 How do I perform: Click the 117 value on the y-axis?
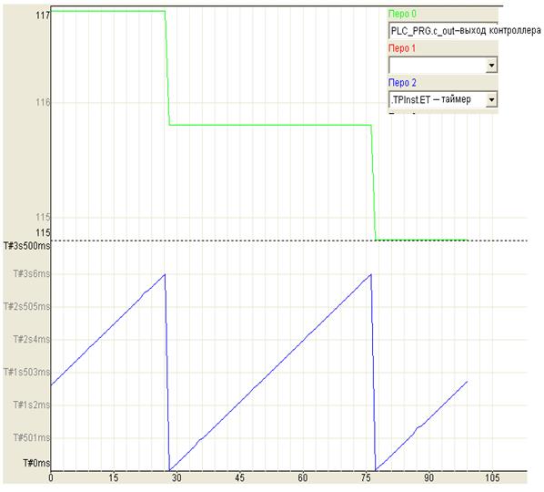pos(43,15)
